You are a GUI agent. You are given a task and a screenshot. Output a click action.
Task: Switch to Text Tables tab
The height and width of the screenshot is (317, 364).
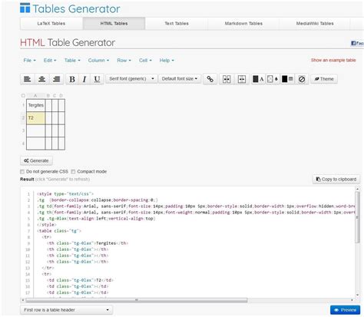177,24
